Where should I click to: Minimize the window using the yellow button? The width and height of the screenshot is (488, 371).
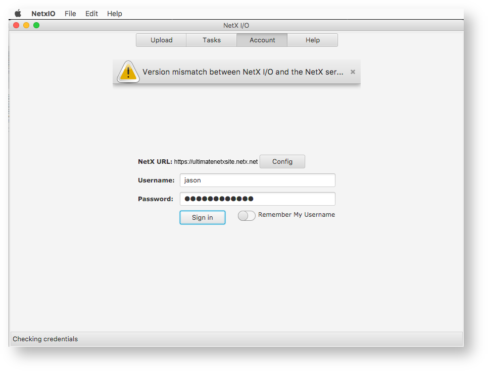26,25
